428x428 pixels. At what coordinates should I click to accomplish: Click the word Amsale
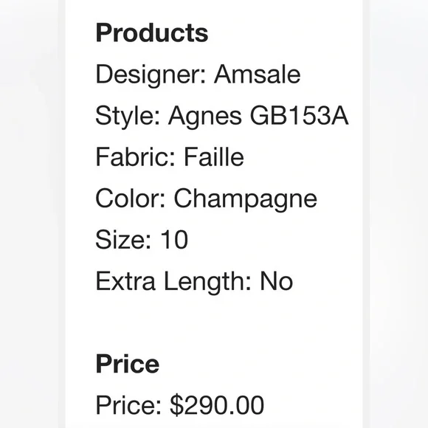tap(258, 74)
